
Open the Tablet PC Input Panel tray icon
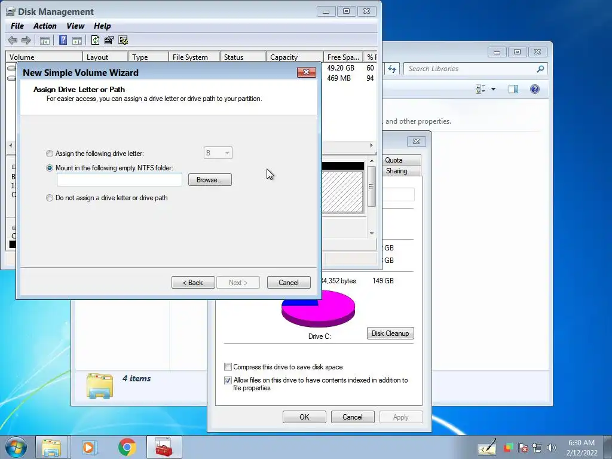point(487,447)
